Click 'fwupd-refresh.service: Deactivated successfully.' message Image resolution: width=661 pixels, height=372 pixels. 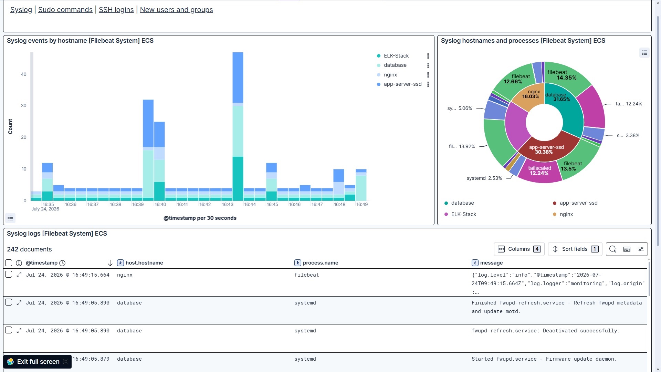546,331
